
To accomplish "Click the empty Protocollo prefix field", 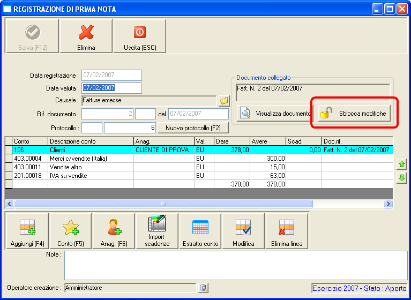I will 92,128.
